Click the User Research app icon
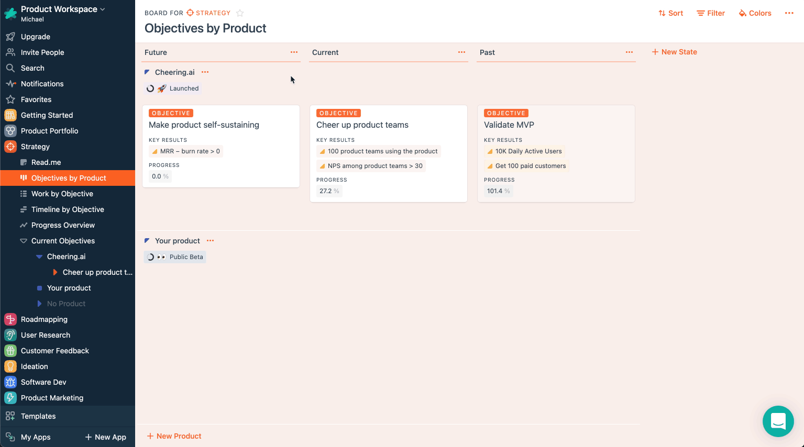804x447 pixels. [10, 335]
